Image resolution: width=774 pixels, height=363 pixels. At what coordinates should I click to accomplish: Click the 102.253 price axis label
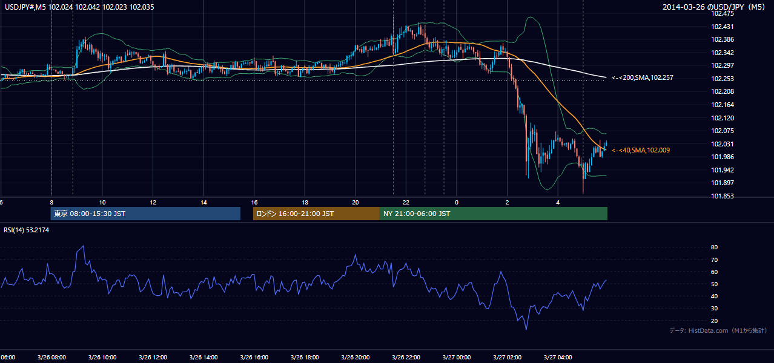tap(723, 79)
